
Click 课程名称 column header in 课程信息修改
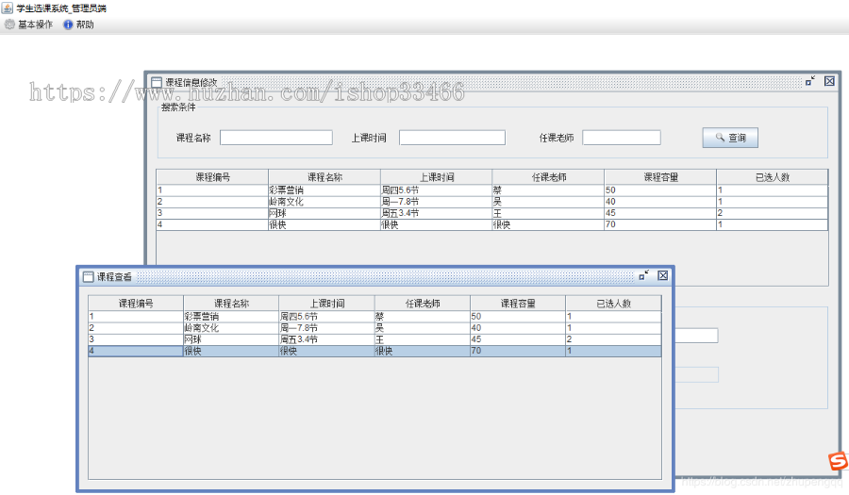pos(325,177)
